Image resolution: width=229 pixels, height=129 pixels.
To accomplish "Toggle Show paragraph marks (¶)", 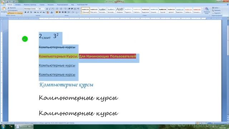I will click(x=78, y=9).
